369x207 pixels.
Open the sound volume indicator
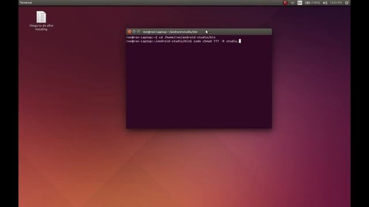325,3
